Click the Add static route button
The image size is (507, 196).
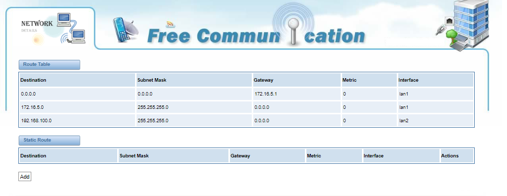point(24,177)
